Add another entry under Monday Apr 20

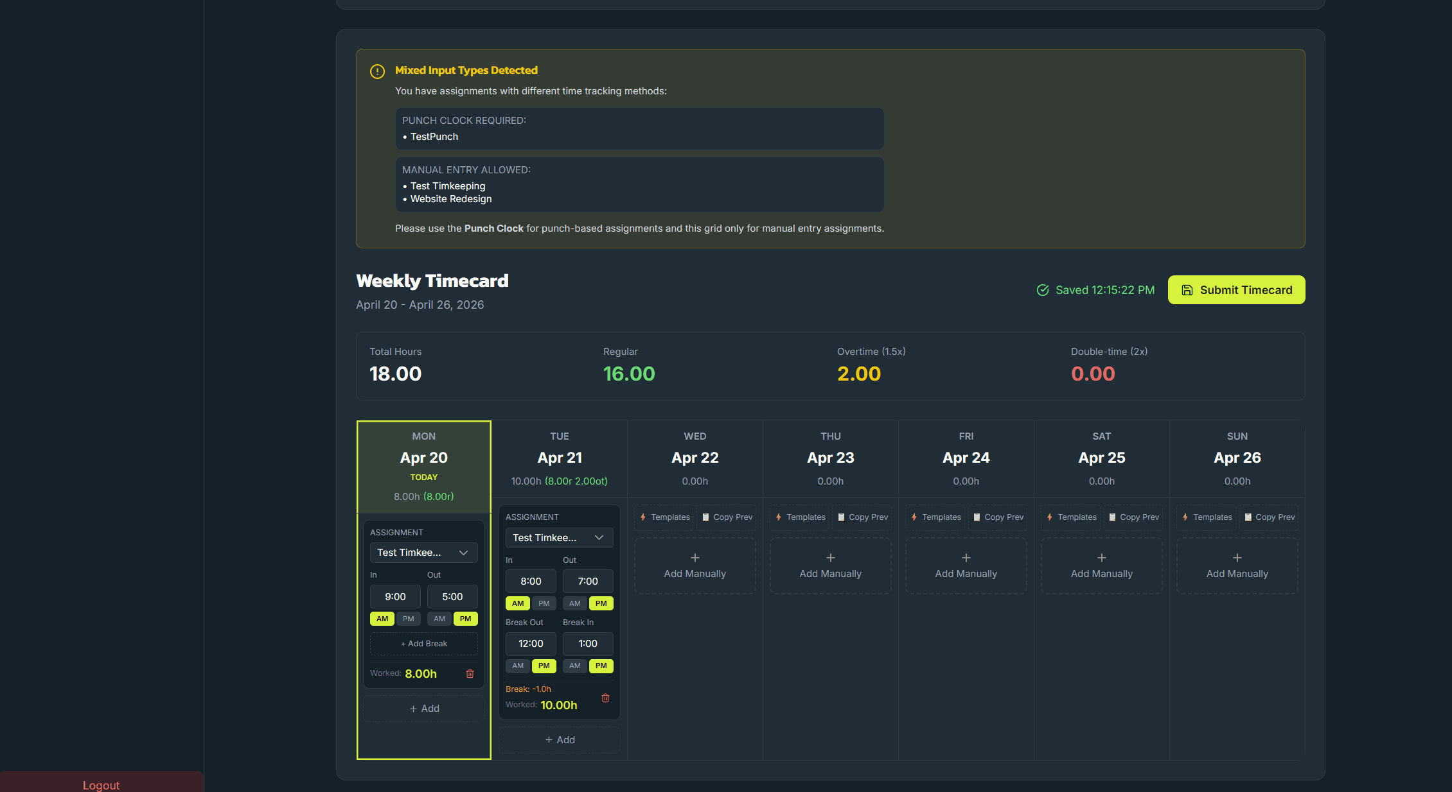click(424, 709)
